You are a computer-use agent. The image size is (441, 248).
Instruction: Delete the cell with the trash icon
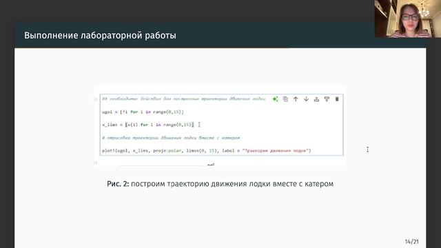(x=337, y=99)
